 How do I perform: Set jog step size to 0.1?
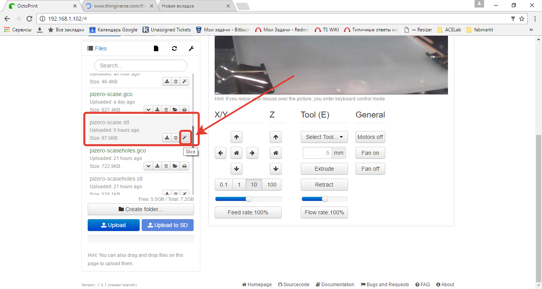pyautogui.click(x=224, y=185)
